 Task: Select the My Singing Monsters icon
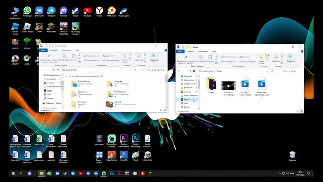(x=75, y=29)
